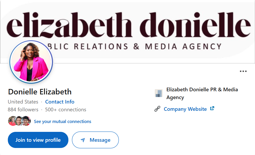Image resolution: width=255 pixels, height=155 pixels.
Task: Open Contact Info
Action: coord(60,102)
